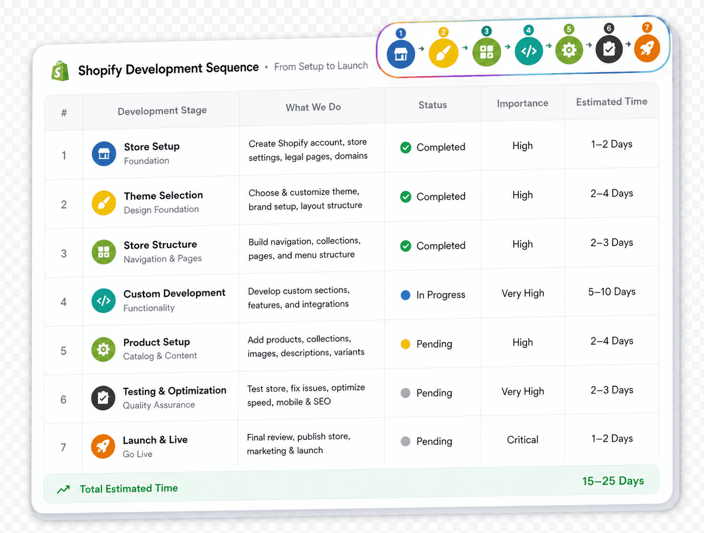Click row number 4 cell
This screenshot has height=533, width=704.
coord(64,302)
